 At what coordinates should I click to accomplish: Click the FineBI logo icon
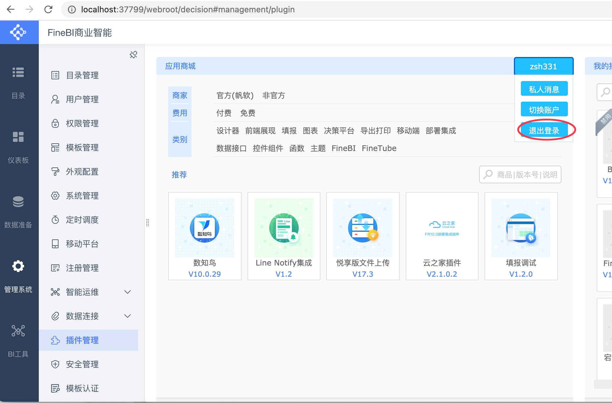pyautogui.click(x=18, y=32)
